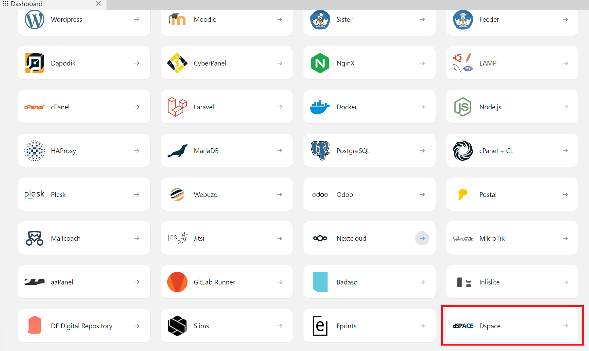The width and height of the screenshot is (589, 351).
Task: Click the PostgreSQL elephant icon
Action: 320,150
